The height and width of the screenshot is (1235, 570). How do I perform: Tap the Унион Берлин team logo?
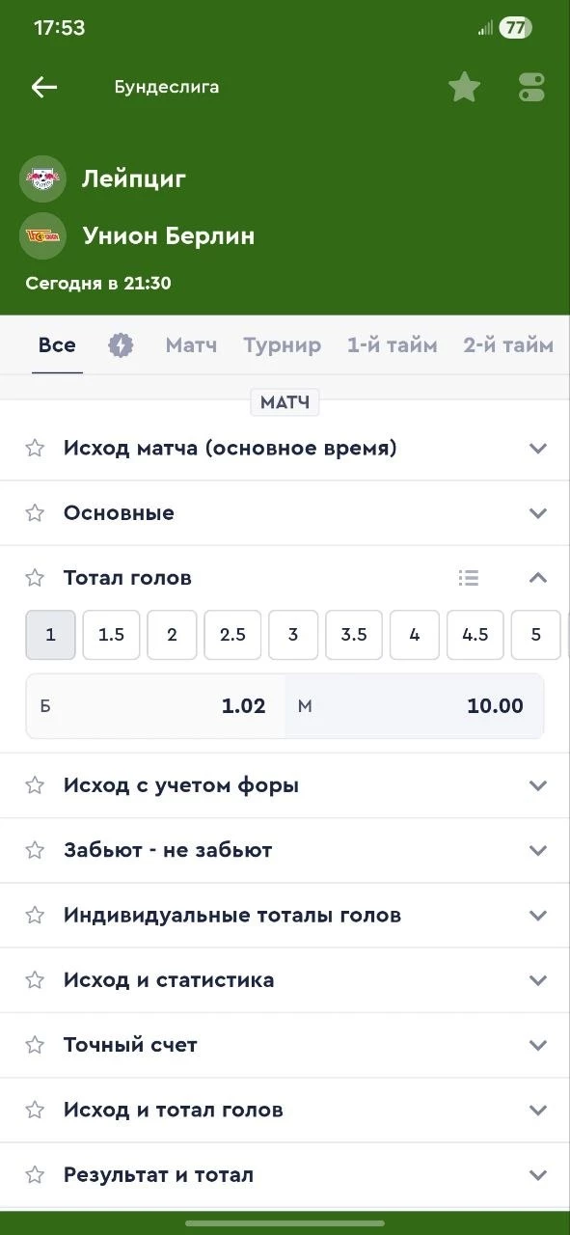(42, 234)
